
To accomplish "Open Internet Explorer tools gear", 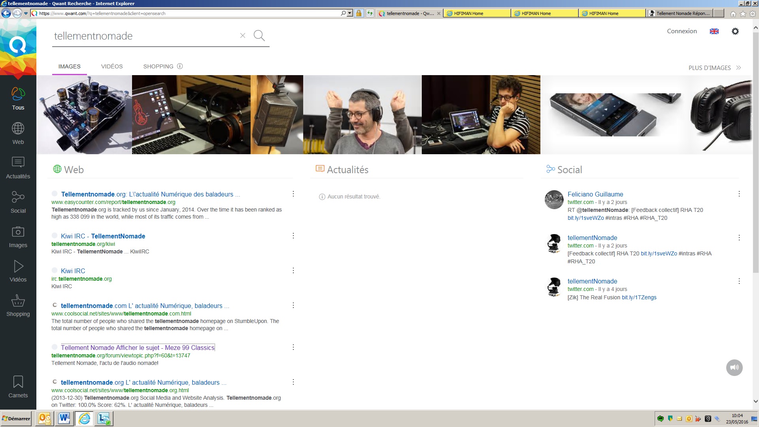I will [x=753, y=14].
